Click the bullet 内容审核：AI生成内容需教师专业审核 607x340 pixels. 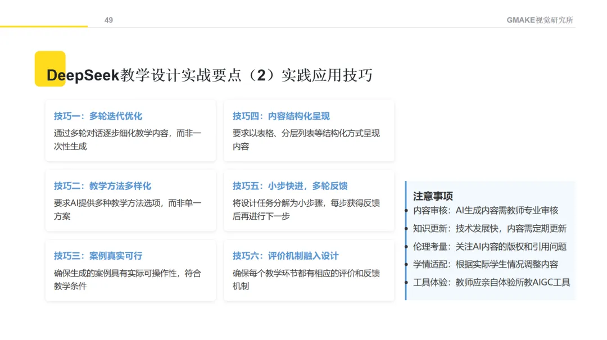click(x=486, y=211)
